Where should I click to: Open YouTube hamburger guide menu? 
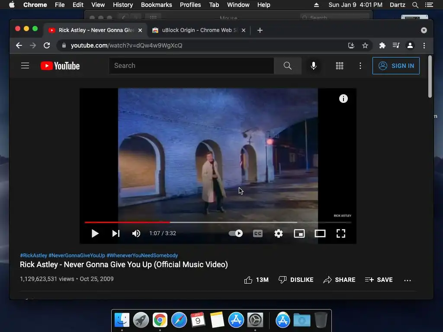pyautogui.click(x=25, y=66)
